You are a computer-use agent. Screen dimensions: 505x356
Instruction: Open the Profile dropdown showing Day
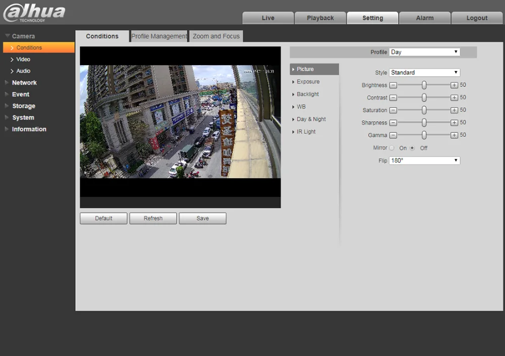(424, 52)
